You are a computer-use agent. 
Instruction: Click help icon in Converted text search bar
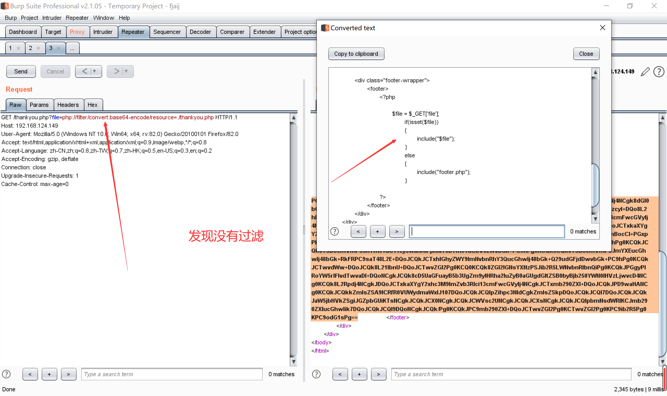(335, 231)
